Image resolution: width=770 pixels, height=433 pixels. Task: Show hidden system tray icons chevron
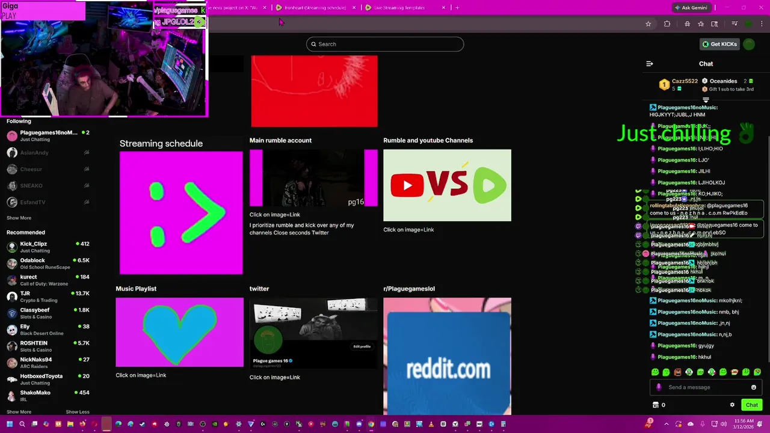point(666,424)
